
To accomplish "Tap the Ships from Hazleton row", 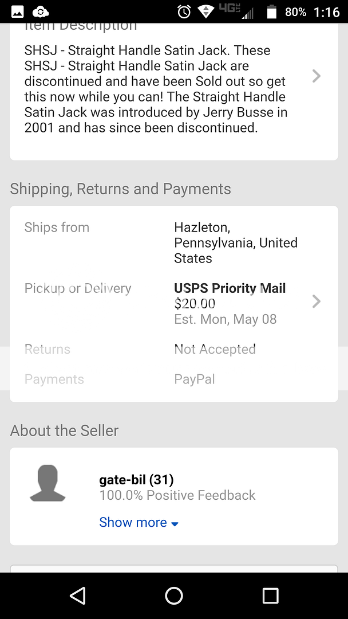I will click(x=173, y=243).
